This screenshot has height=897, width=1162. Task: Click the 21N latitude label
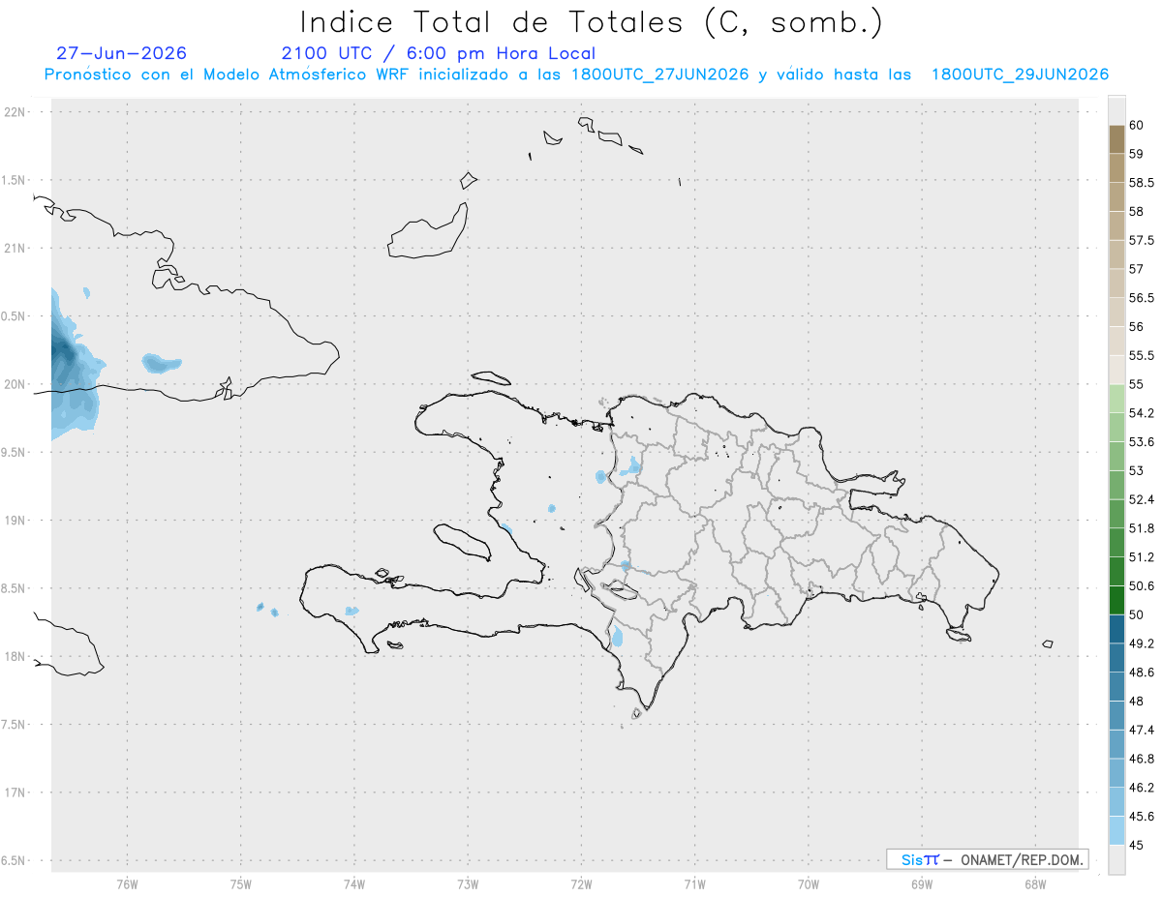[15, 249]
